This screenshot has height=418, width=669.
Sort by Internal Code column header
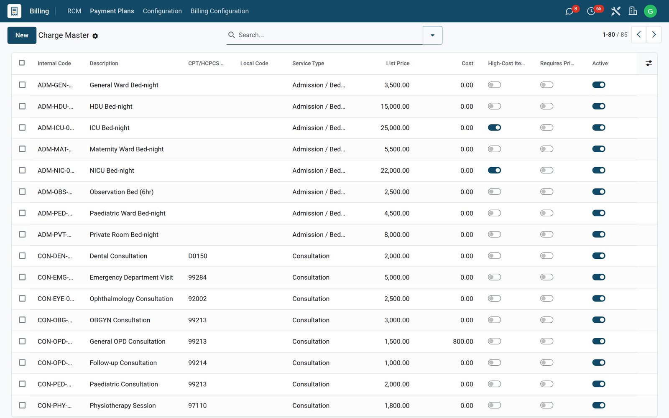coord(54,63)
